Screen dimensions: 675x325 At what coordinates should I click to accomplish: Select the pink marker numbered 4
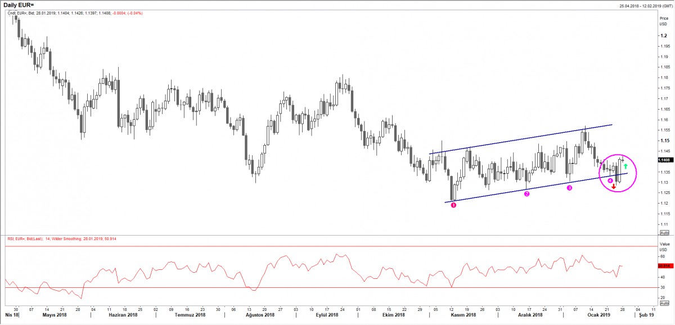coord(610,180)
